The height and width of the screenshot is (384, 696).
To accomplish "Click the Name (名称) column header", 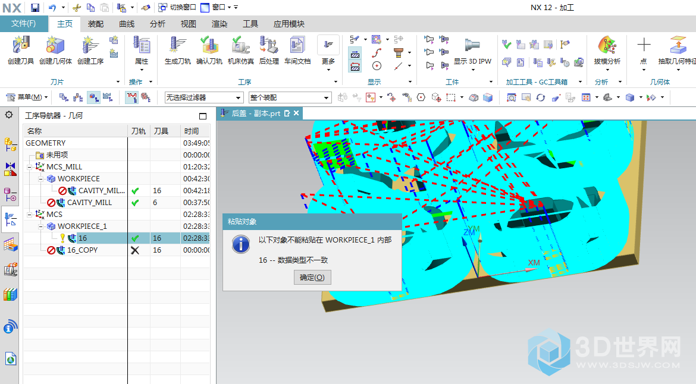I will tap(76, 131).
